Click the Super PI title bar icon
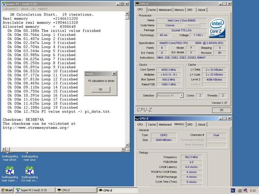Screen dimensions: 259x194 tap(4, 4)
